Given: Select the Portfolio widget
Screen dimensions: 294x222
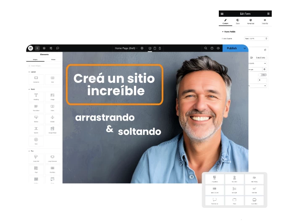Looking at the screenshot, I should [x=52, y=170].
